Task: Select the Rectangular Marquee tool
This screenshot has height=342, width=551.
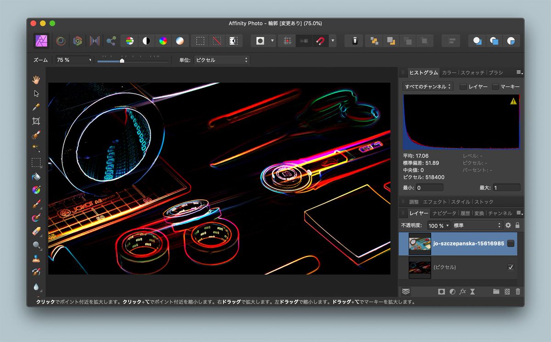Action: click(x=36, y=162)
